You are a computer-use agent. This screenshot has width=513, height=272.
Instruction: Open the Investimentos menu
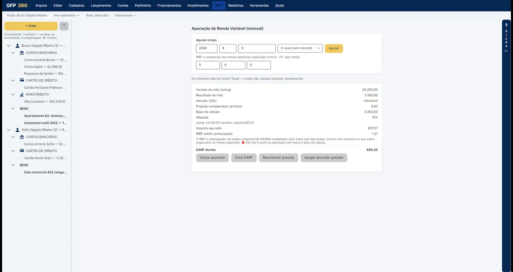(x=198, y=6)
